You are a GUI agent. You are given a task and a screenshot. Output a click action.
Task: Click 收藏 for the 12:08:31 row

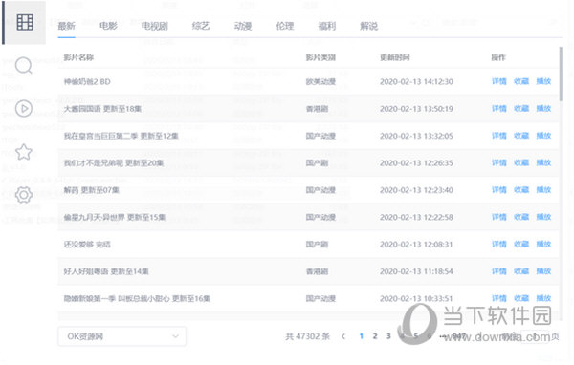click(x=521, y=244)
